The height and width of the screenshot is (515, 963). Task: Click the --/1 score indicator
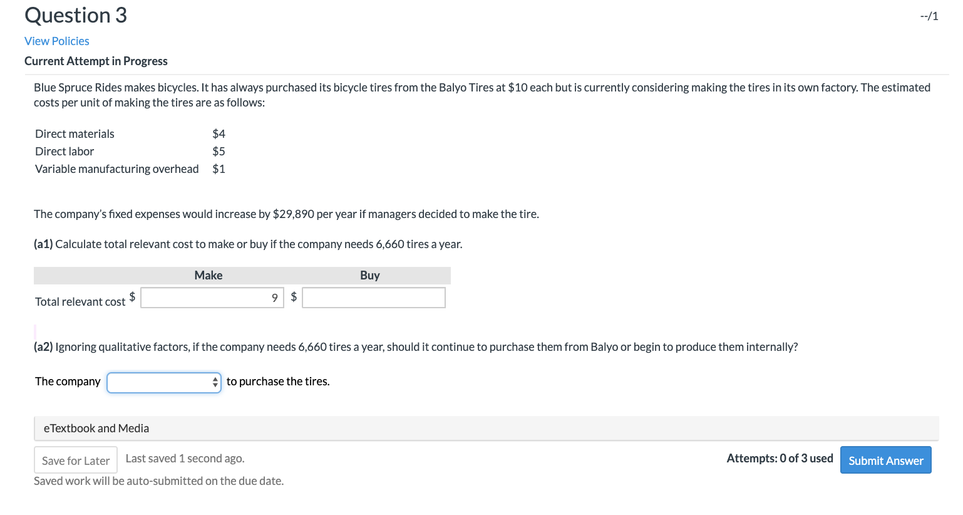click(930, 16)
